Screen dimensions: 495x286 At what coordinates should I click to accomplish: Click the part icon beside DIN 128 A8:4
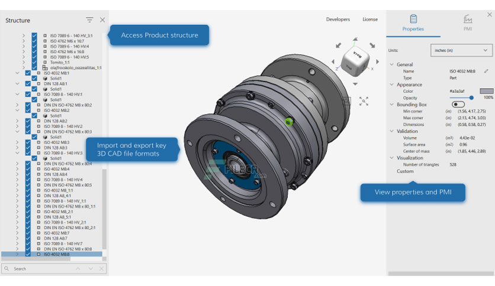click(38, 174)
